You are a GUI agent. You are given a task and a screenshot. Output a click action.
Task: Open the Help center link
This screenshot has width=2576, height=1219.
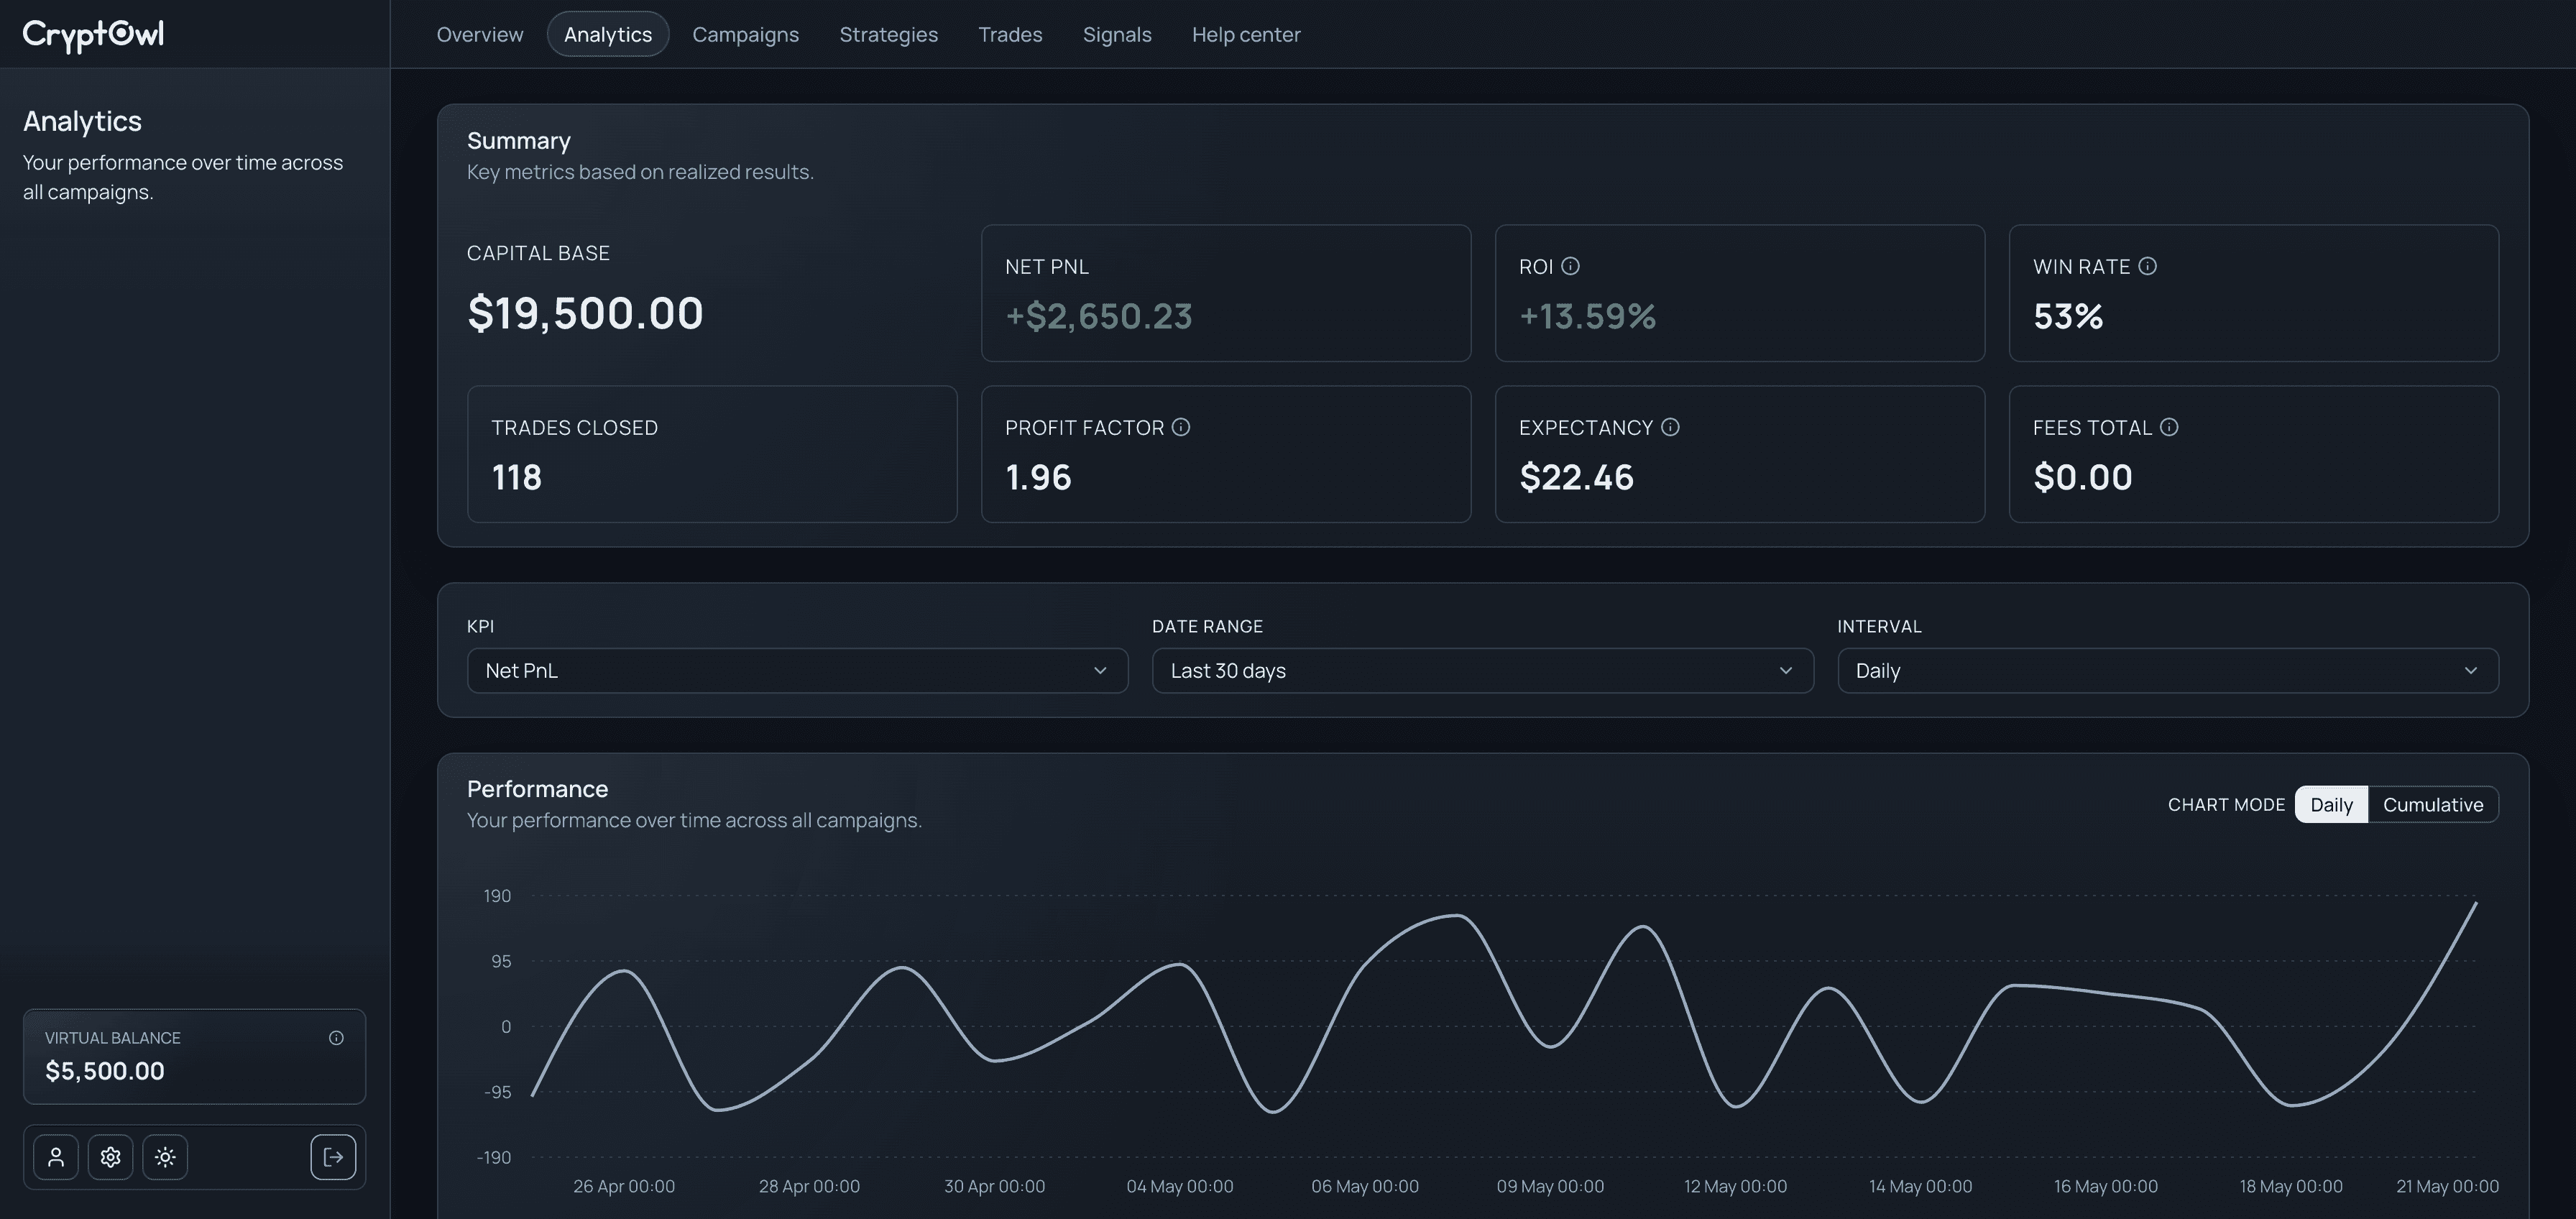1246,34
